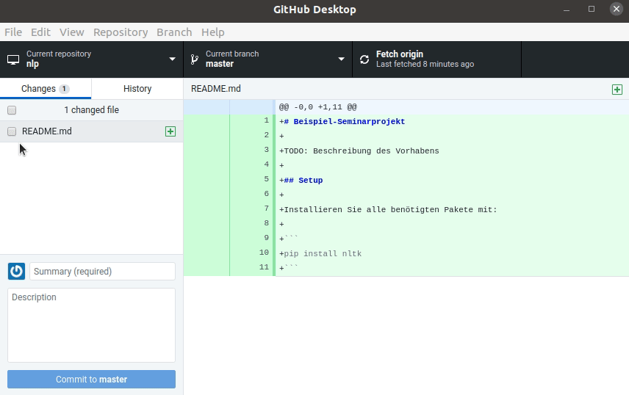
Task: Click the Description text area
Action: coord(91,325)
